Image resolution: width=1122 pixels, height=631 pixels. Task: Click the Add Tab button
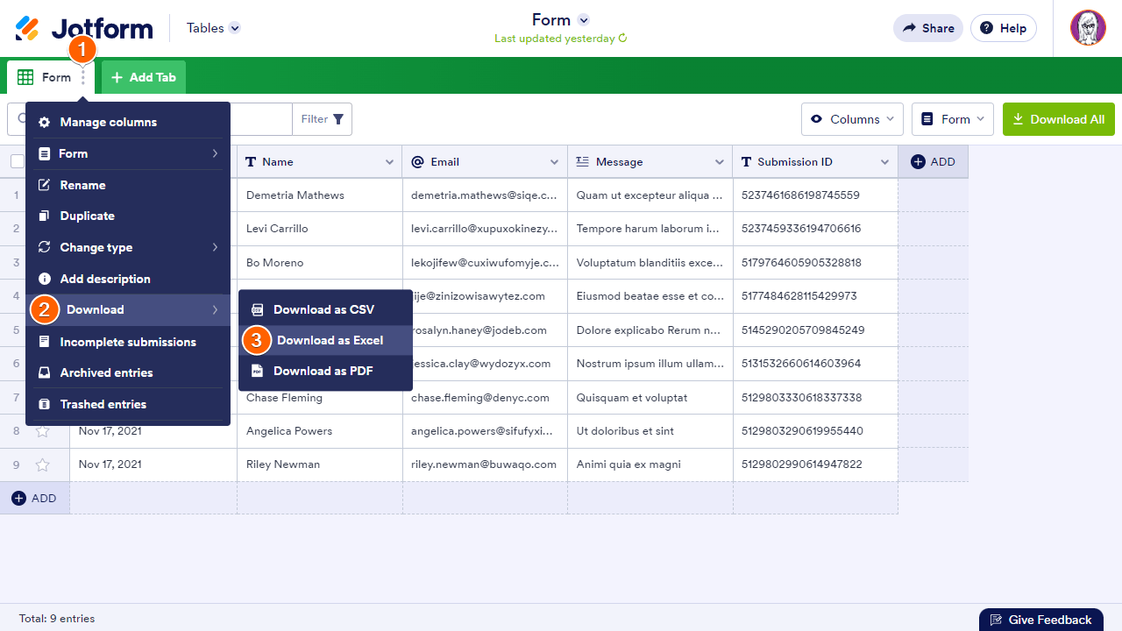tap(144, 77)
